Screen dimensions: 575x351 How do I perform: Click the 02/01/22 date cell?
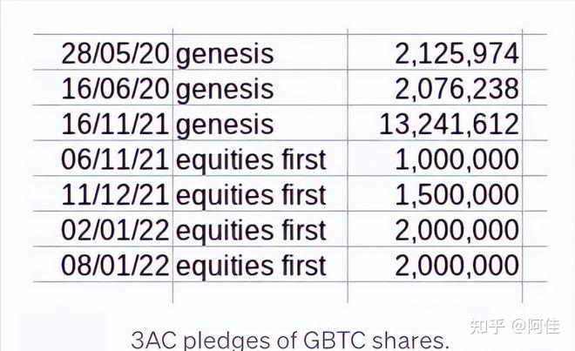tap(103, 228)
